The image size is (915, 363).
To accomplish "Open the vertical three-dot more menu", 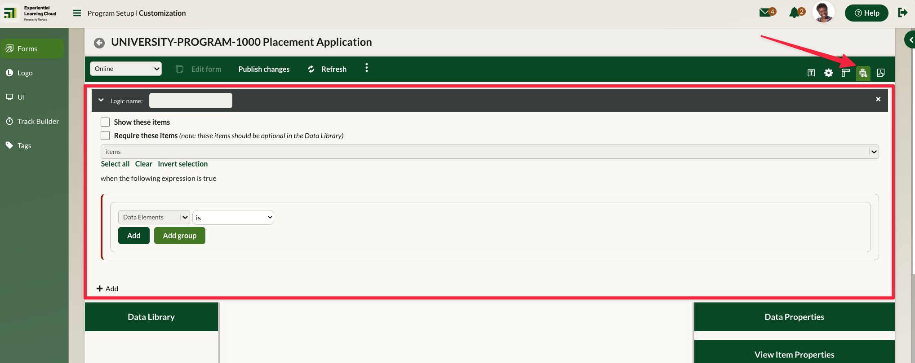I will (x=367, y=68).
